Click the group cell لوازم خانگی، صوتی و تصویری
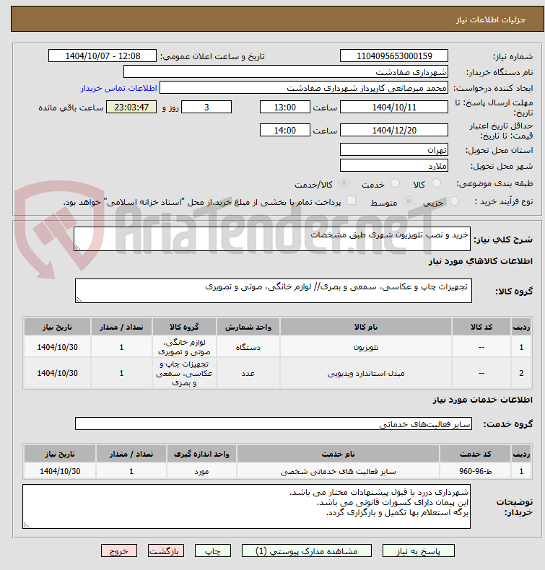 point(184,347)
